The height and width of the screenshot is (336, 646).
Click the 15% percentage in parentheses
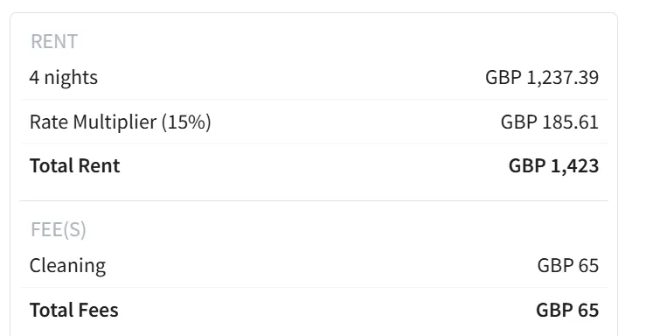pos(186,122)
